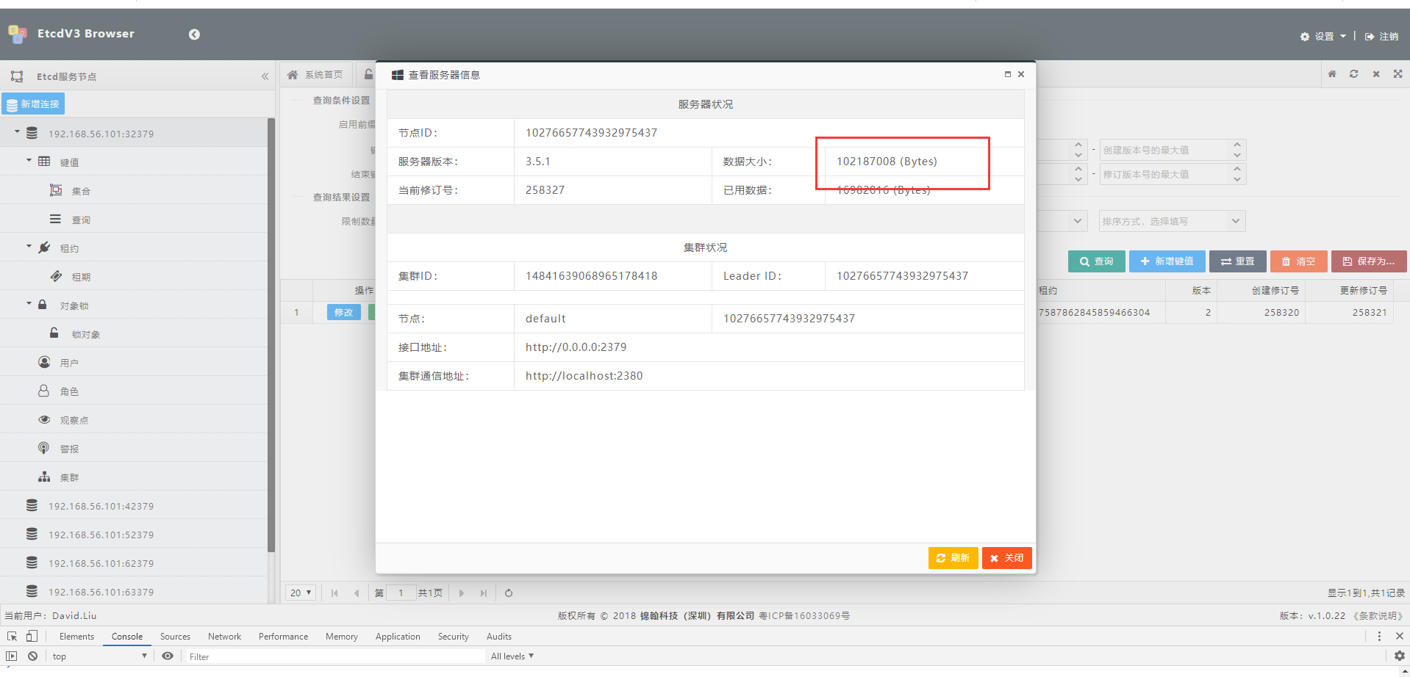Click the 创建版本号的最大值 input field

click(x=1166, y=150)
